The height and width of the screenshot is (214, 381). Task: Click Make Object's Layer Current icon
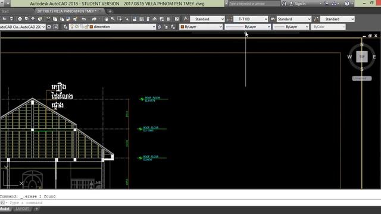point(159,27)
